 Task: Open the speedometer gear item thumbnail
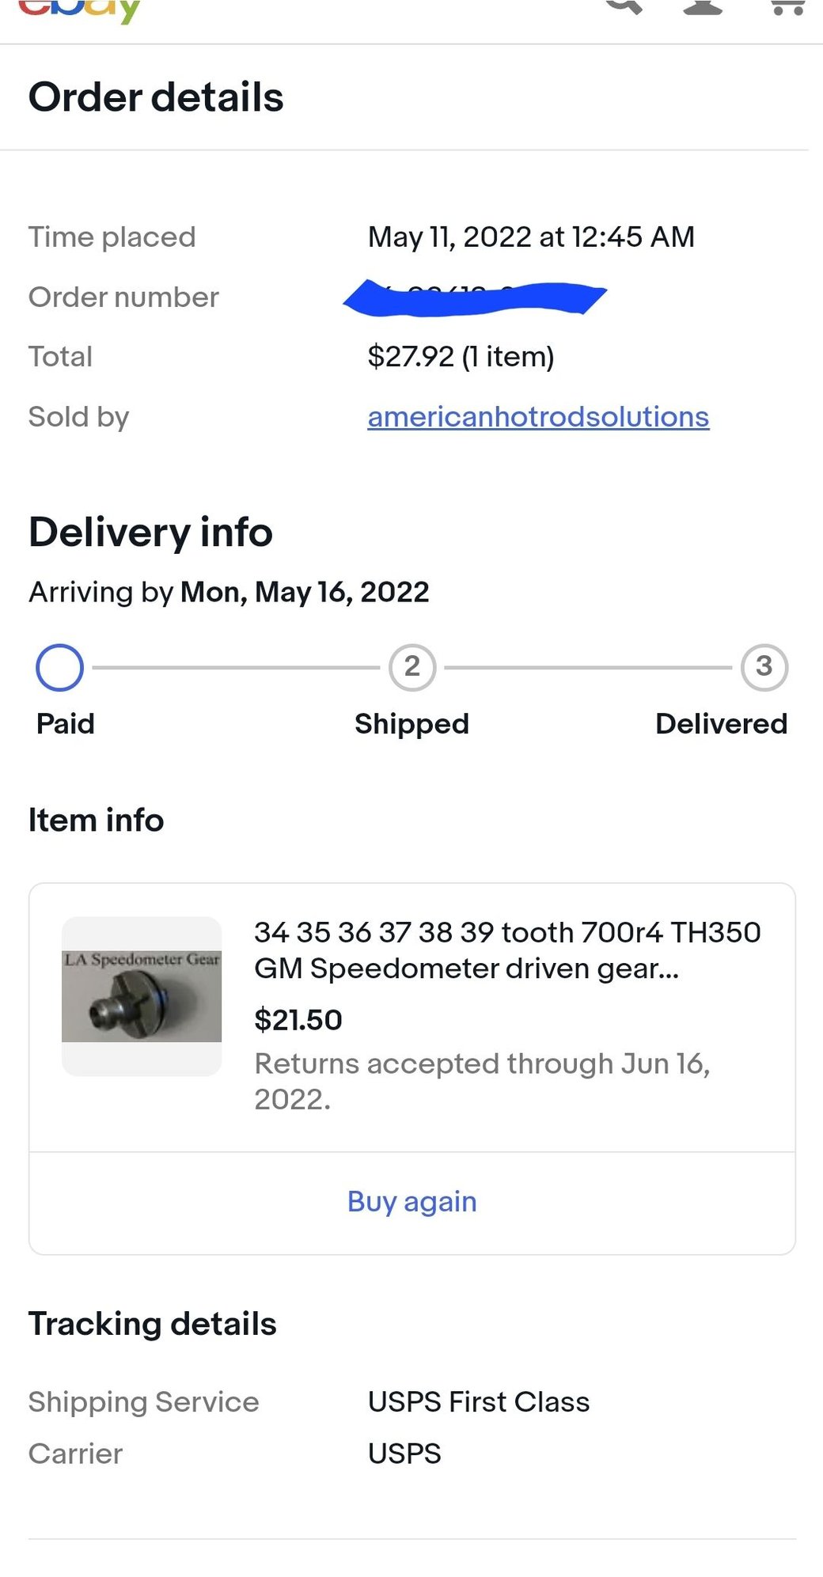(142, 996)
